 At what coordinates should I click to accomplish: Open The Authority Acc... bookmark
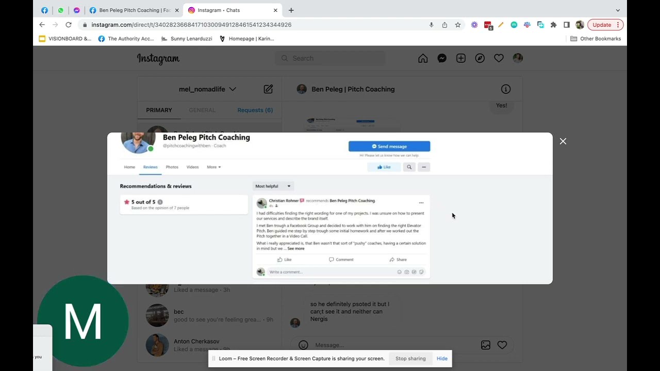pyautogui.click(x=126, y=39)
